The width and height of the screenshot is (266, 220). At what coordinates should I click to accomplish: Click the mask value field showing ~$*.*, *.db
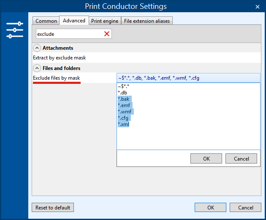point(188,78)
